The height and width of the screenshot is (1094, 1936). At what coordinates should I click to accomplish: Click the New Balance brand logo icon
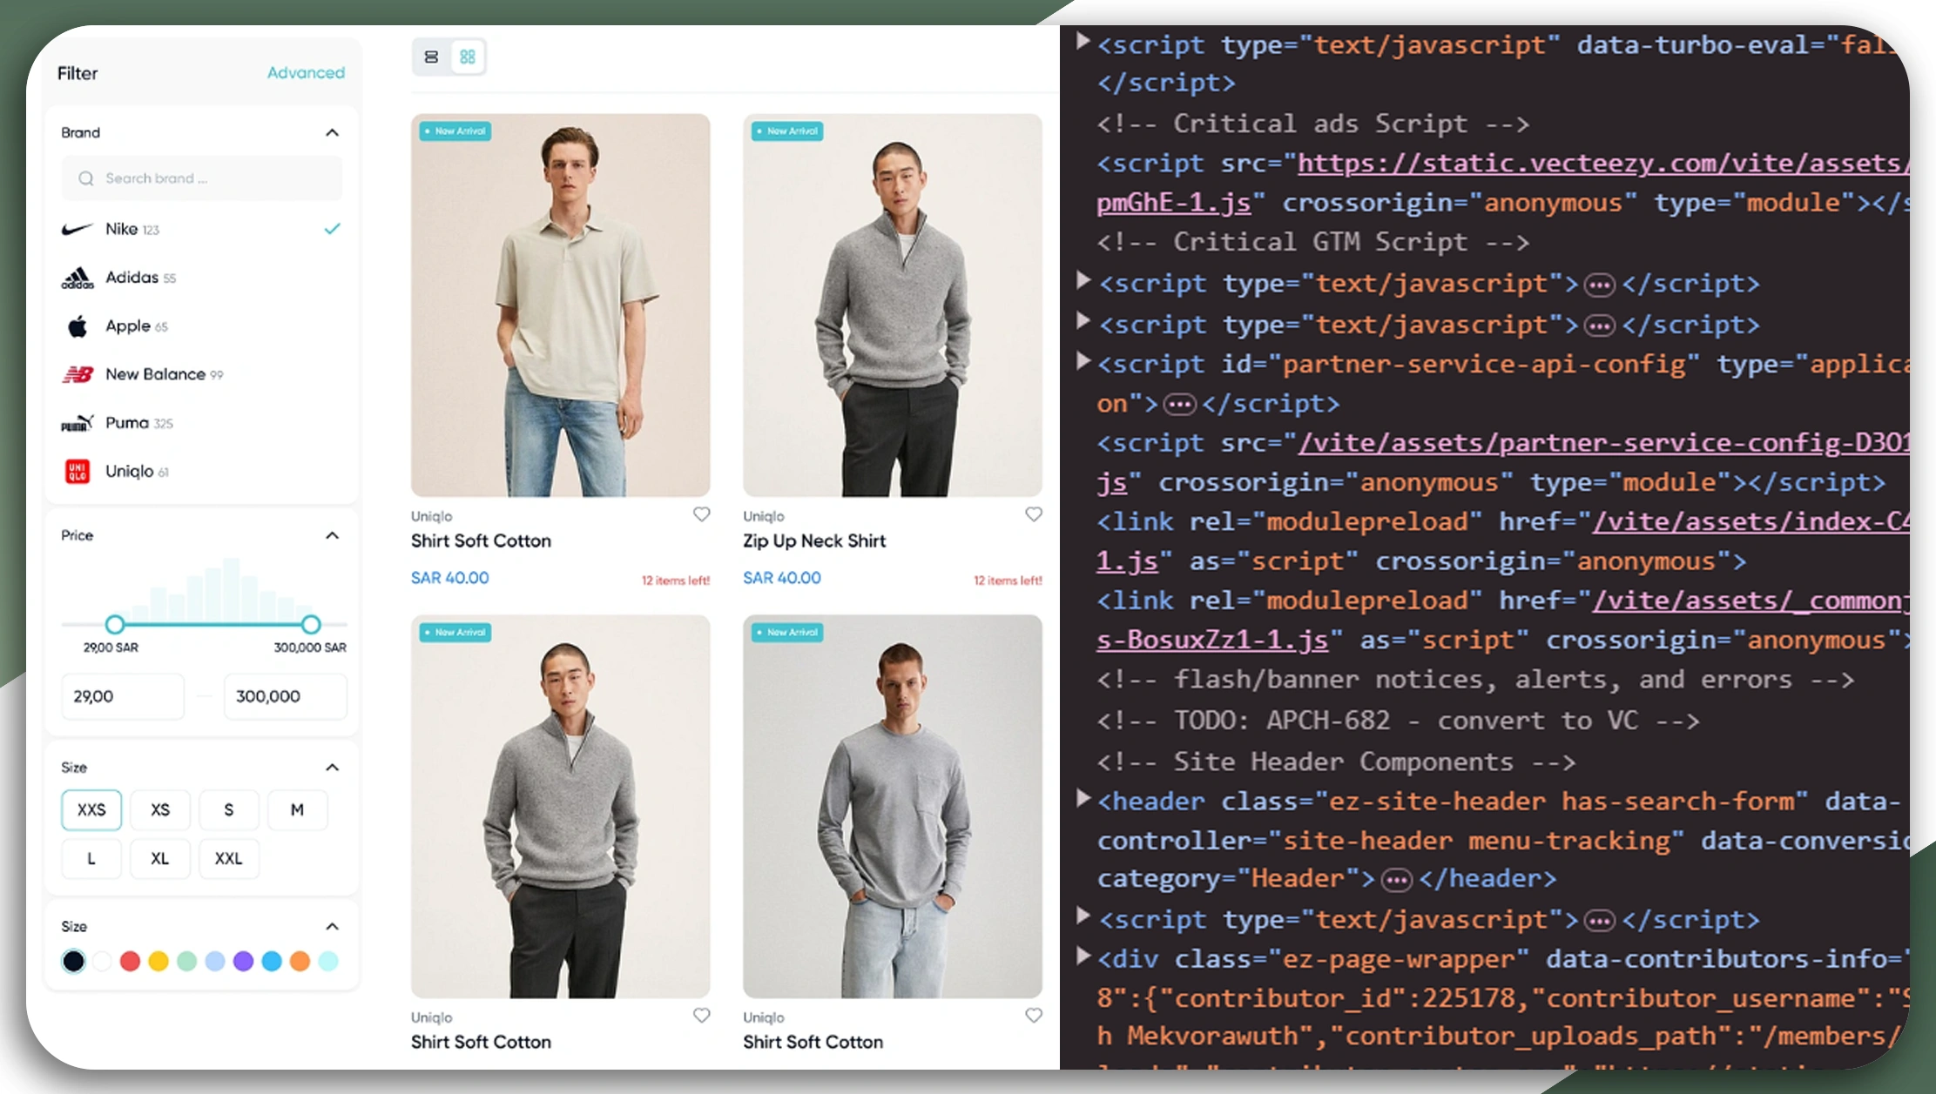pos(76,373)
